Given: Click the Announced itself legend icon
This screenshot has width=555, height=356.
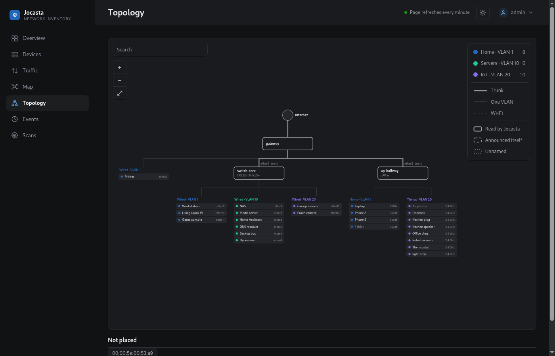Looking at the screenshot, I should [478, 140].
